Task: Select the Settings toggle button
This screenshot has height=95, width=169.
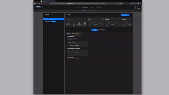Action: (x=95, y=30)
